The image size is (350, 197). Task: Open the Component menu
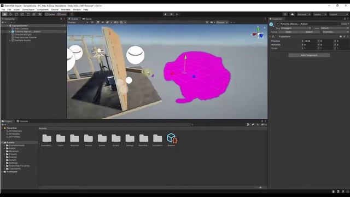pyautogui.click(x=43, y=10)
